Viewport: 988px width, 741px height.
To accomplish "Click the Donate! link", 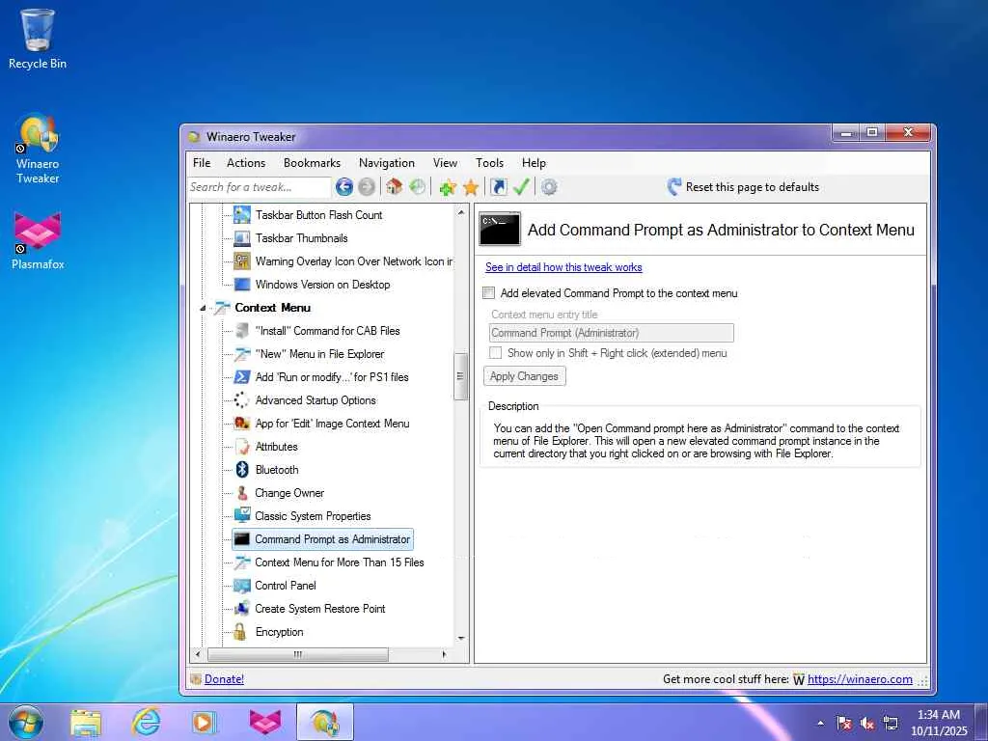I will tap(224, 678).
